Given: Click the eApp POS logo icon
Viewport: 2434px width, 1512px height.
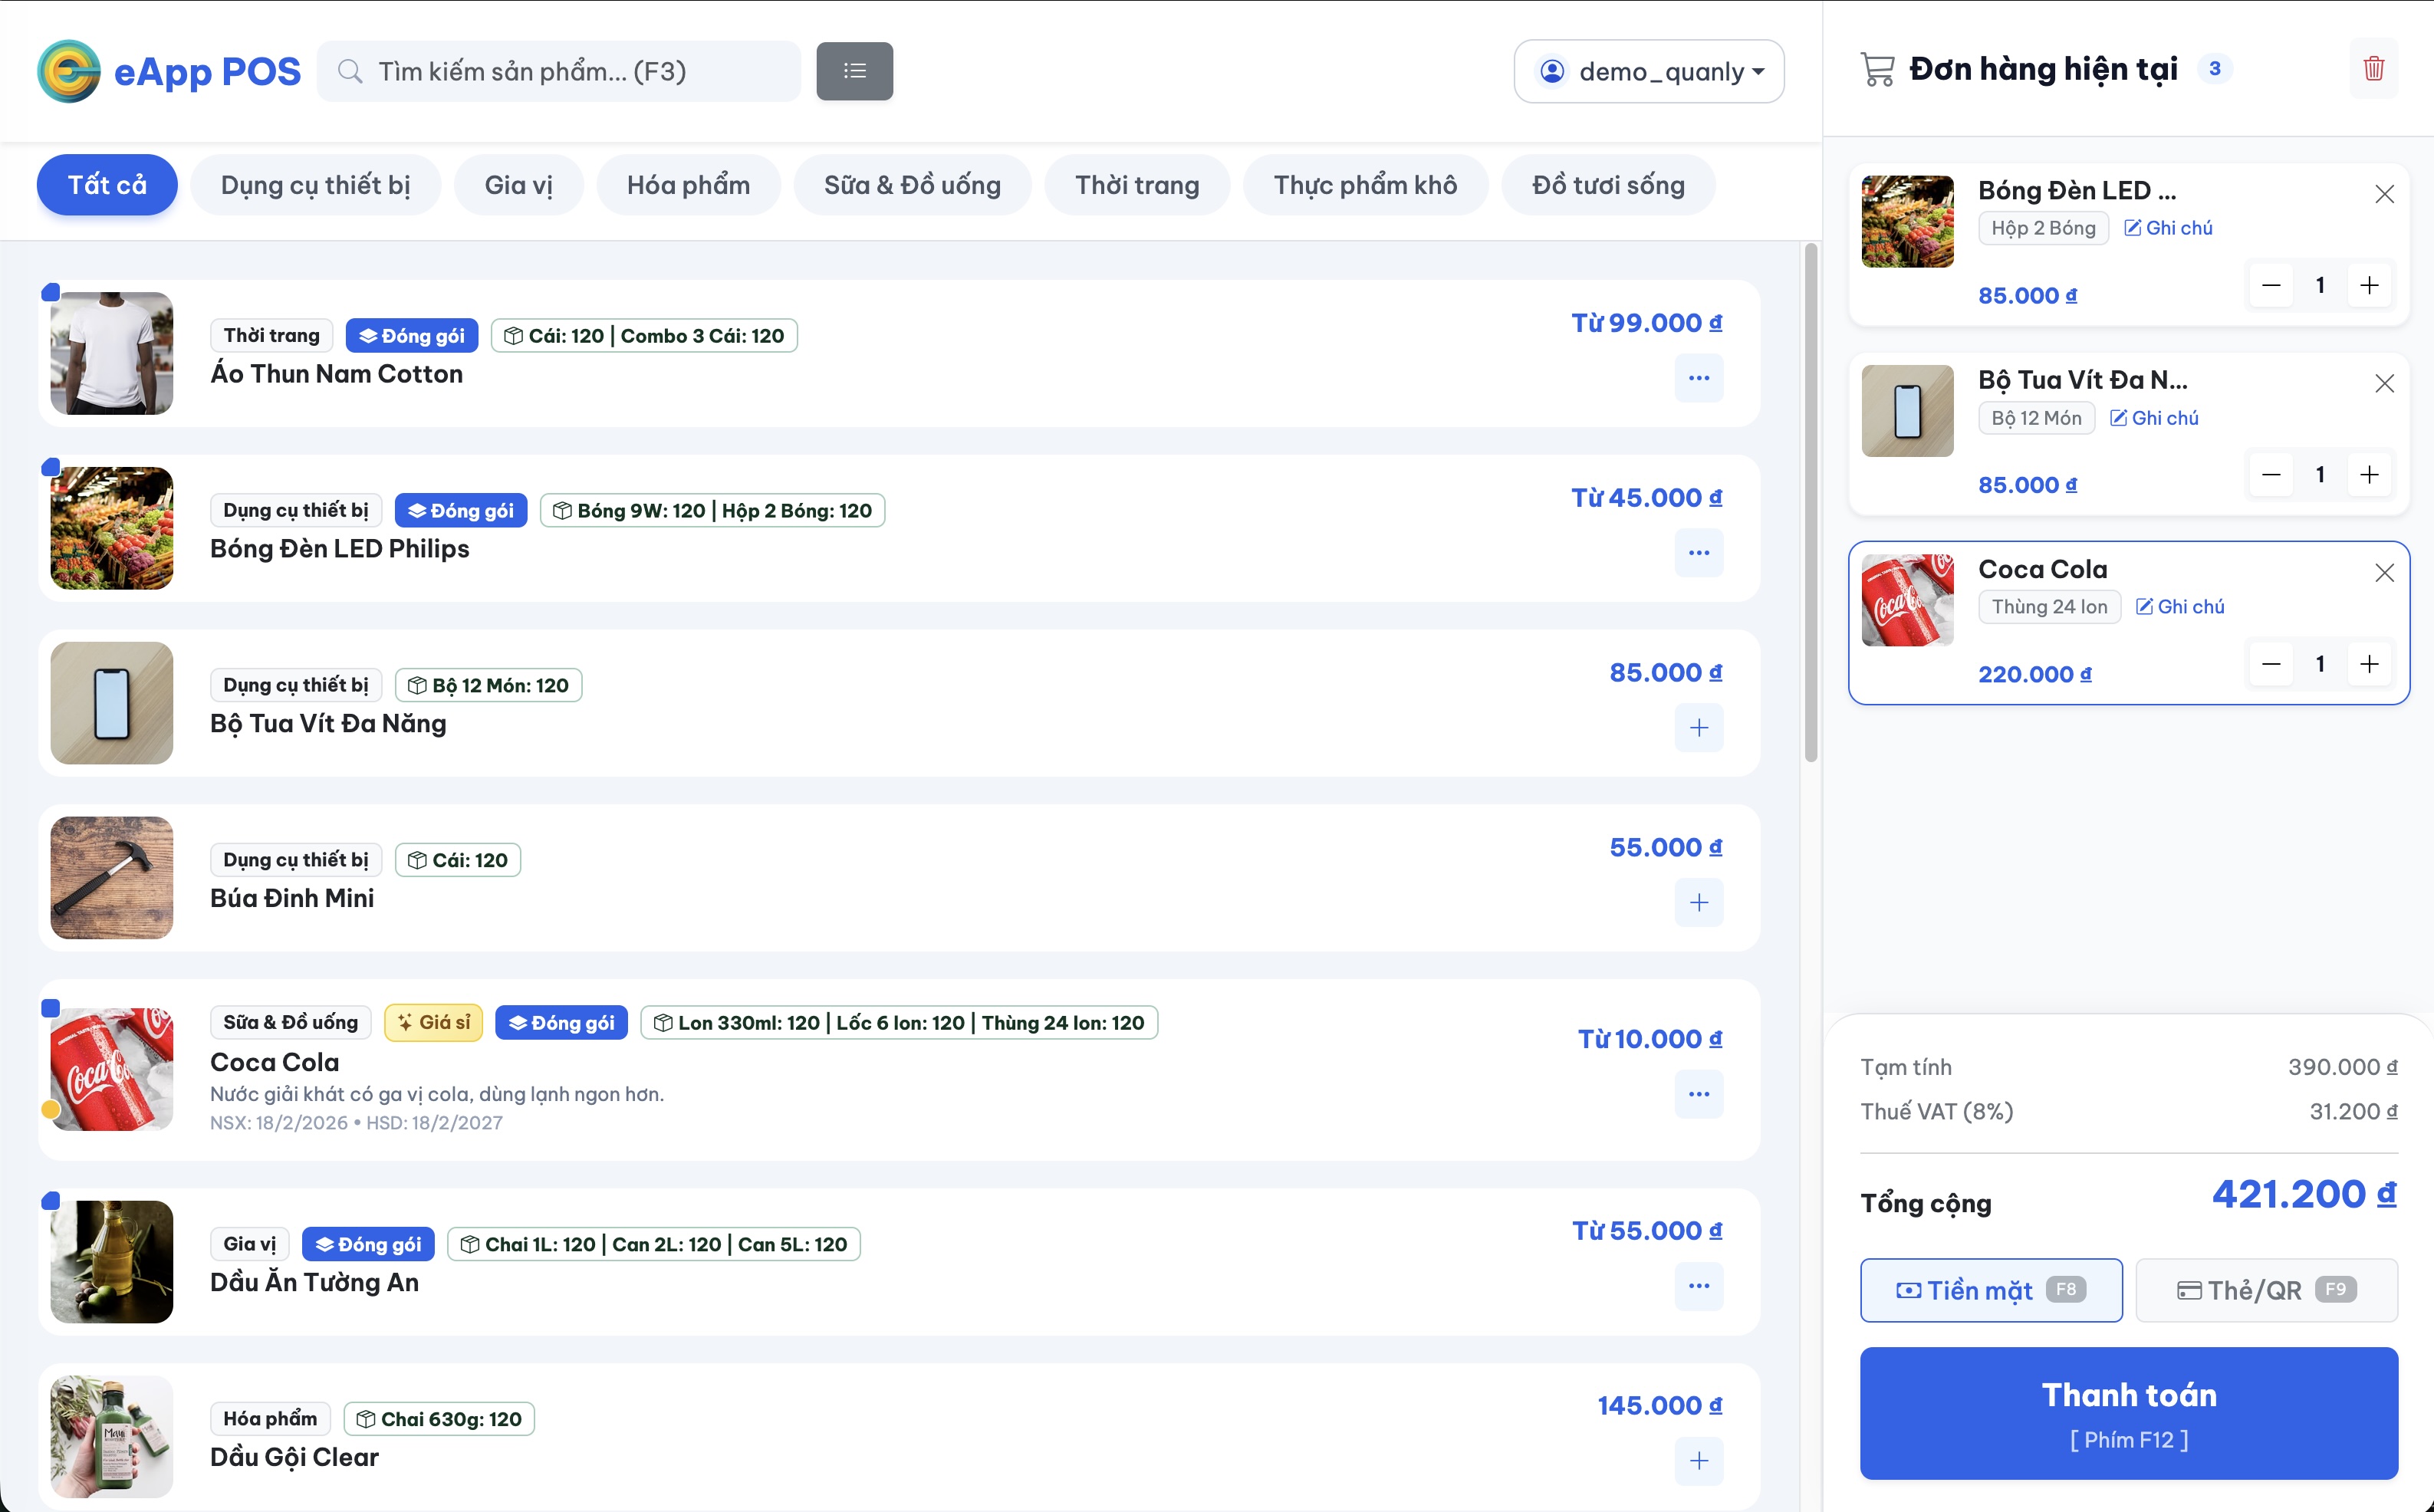Looking at the screenshot, I should coord(68,71).
